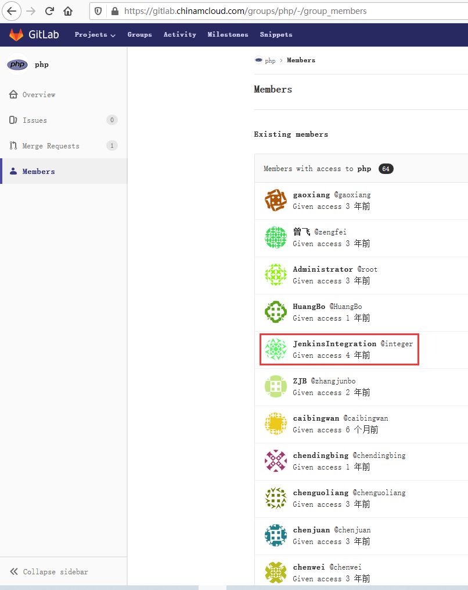Image resolution: width=468 pixels, height=590 pixels.
Task: Click the browser address bar URL
Action: pyautogui.click(x=245, y=11)
